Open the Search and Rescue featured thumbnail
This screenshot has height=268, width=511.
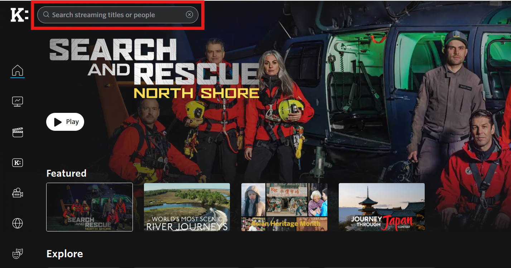[90, 207]
